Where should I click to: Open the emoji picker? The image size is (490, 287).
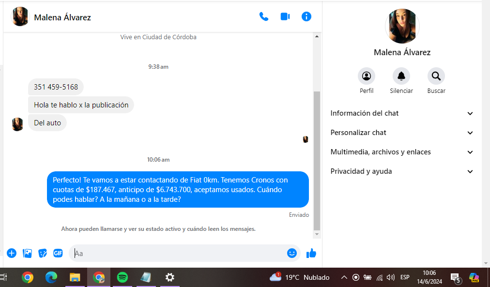[x=291, y=253]
